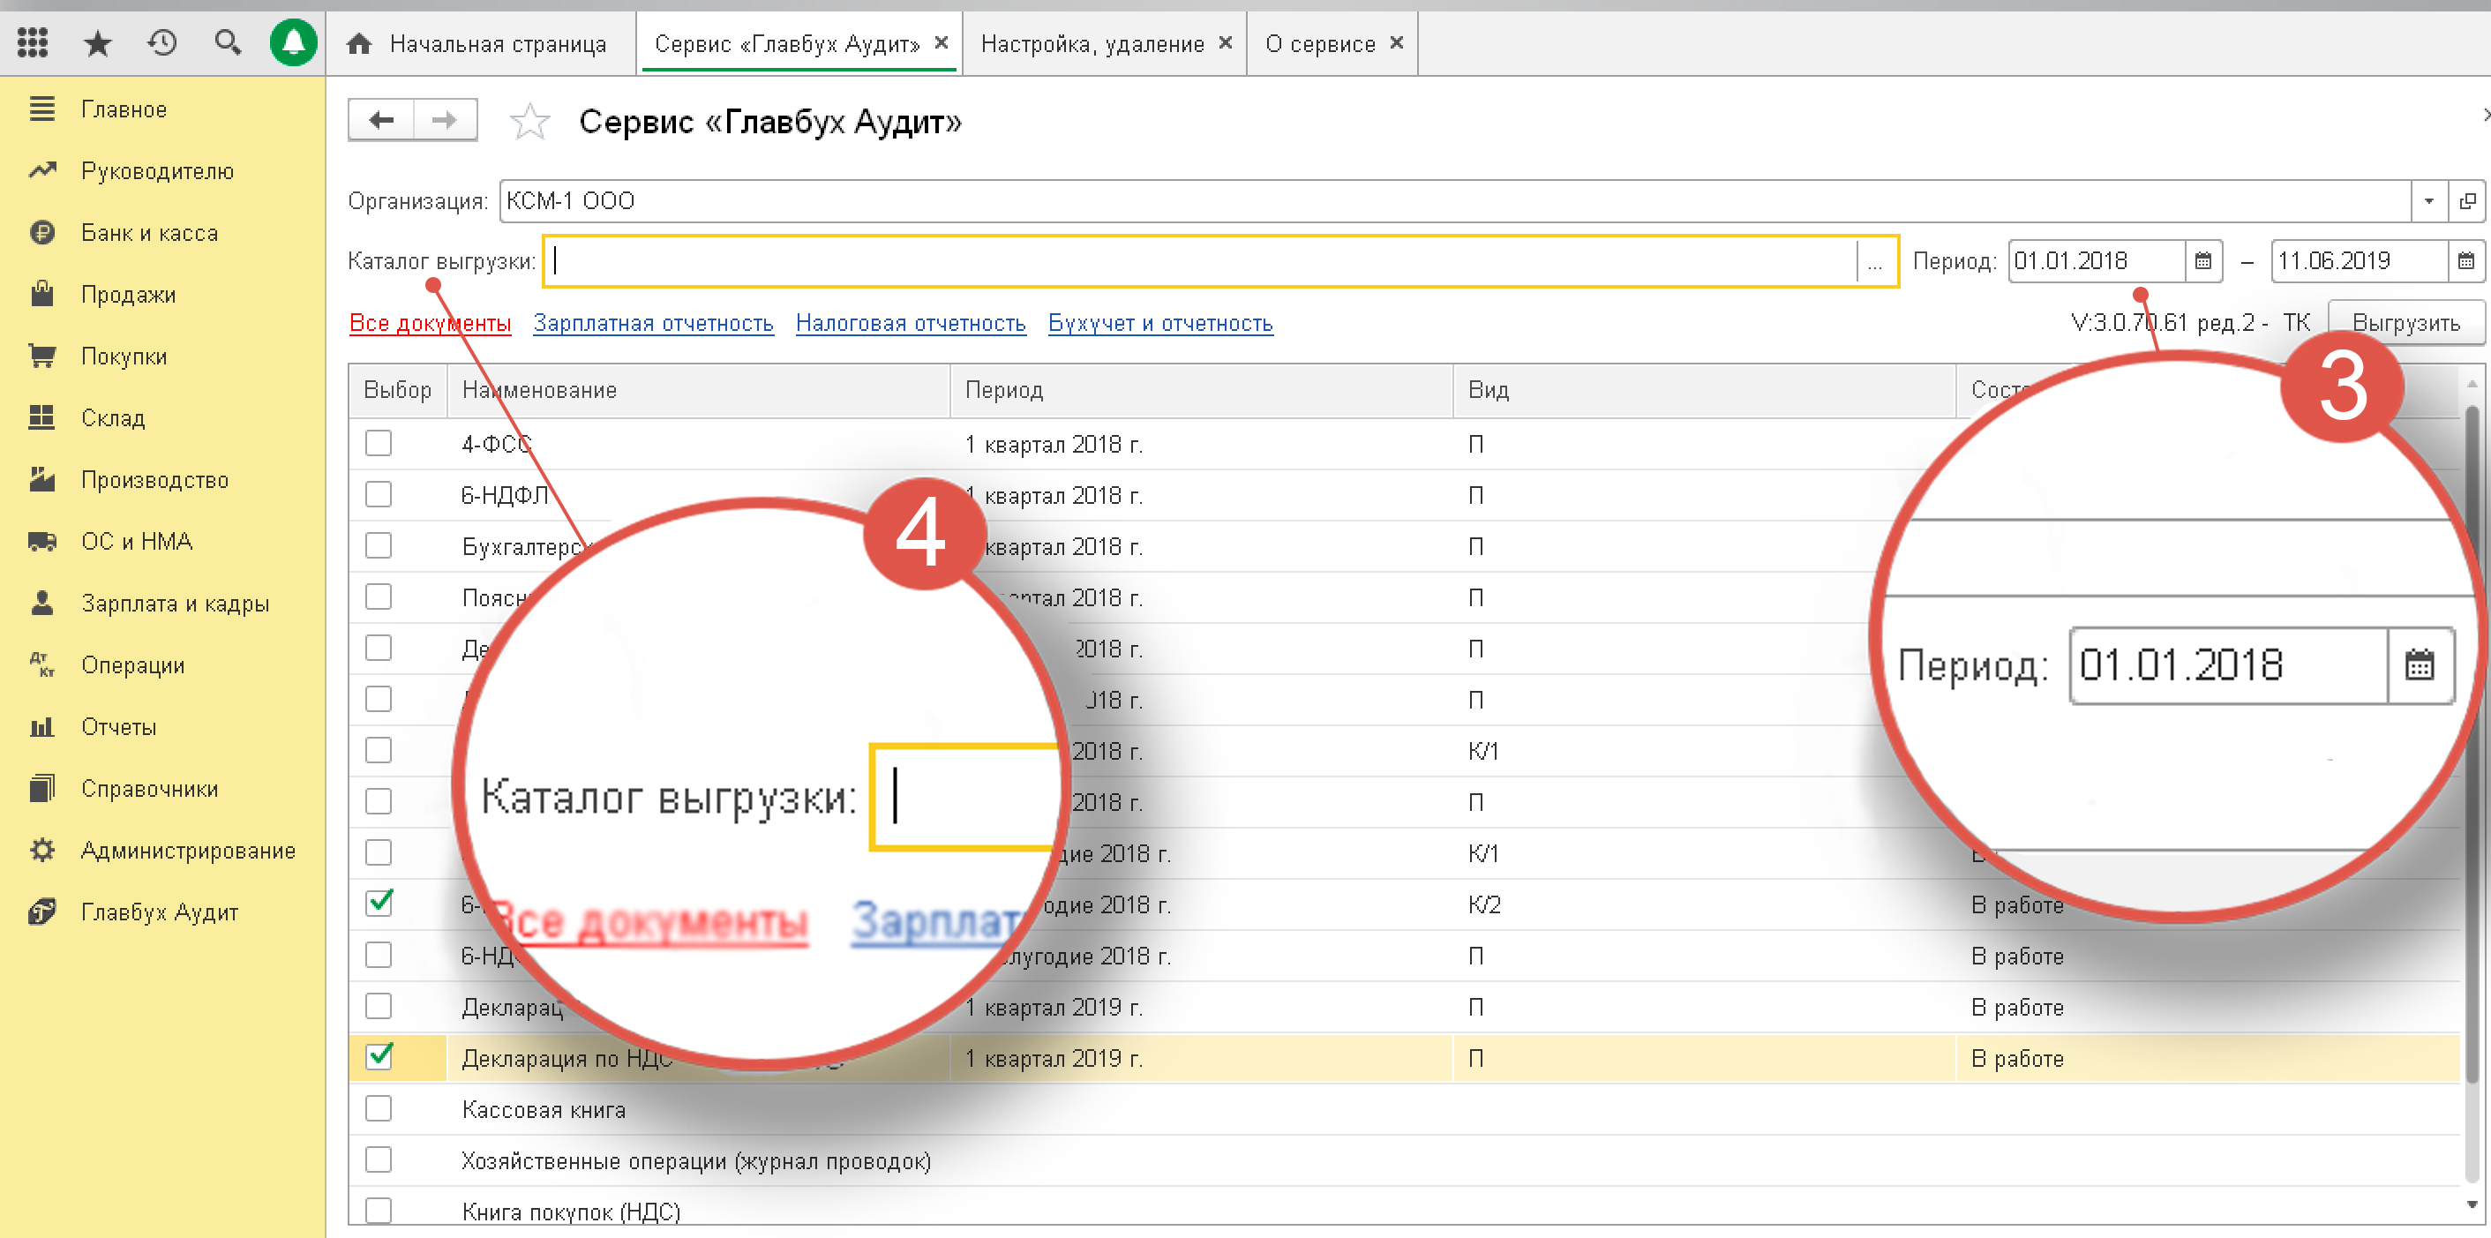The image size is (2491, 1238).
Task: Switch to the Настройка, удаление tab
Action: (1092, 44)
